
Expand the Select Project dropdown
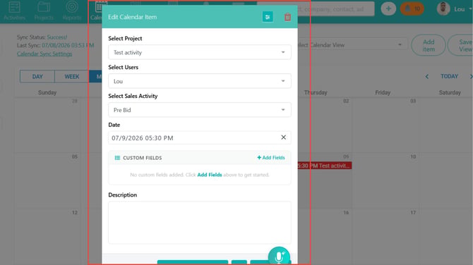coord(199,52)
